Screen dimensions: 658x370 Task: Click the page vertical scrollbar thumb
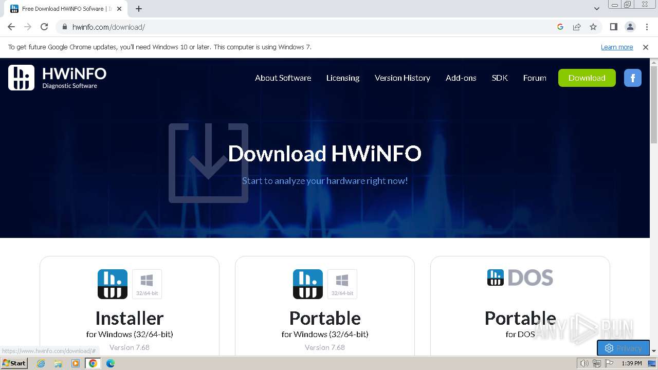pyautogui.click(x=654, y=105)
